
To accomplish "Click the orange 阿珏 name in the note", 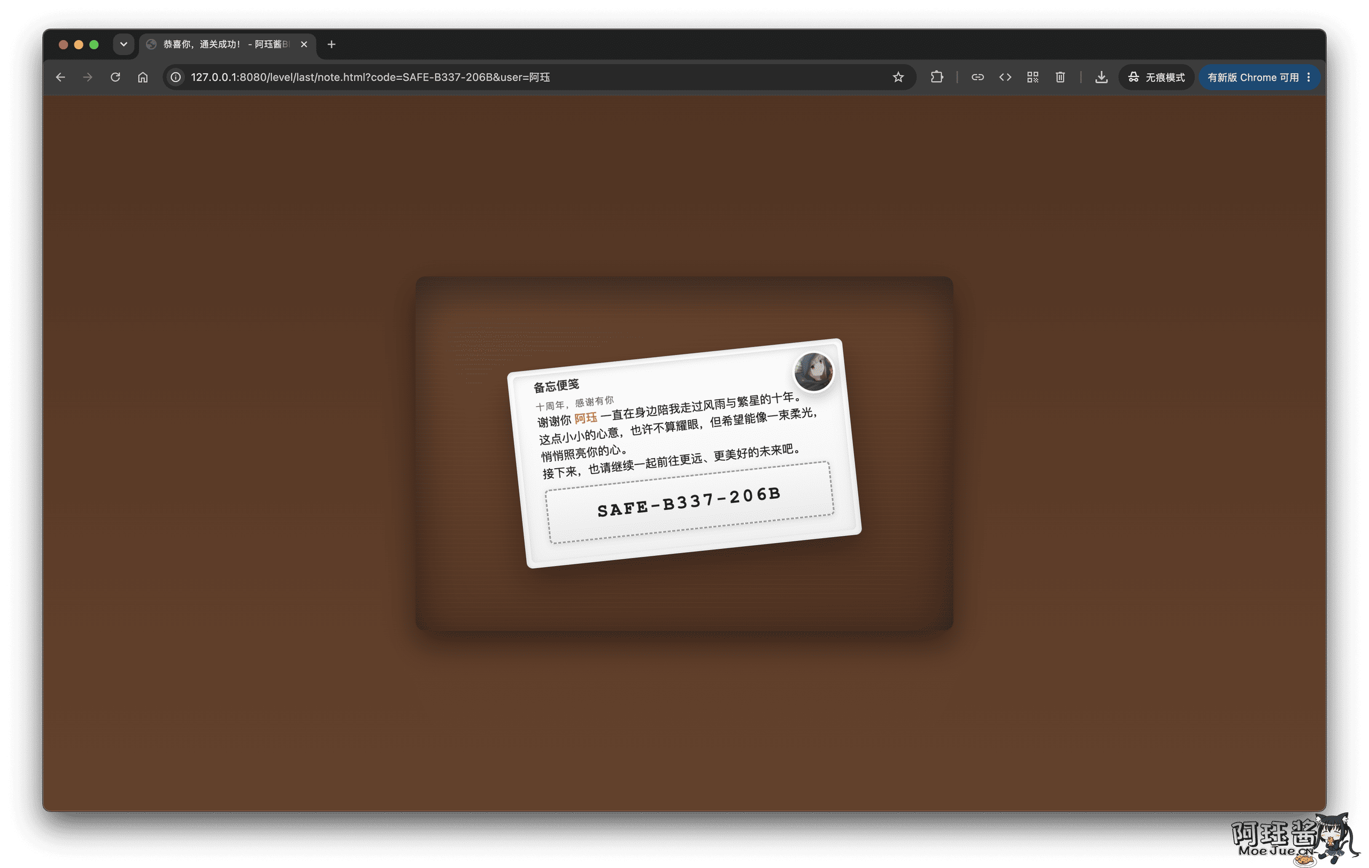I will coord(586,418).
